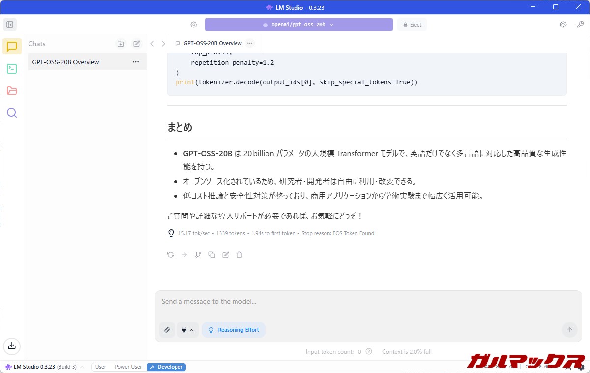Open the token count help icon
Image resolution: width=590 pixels, height=373 pixels.
(369, 352)
